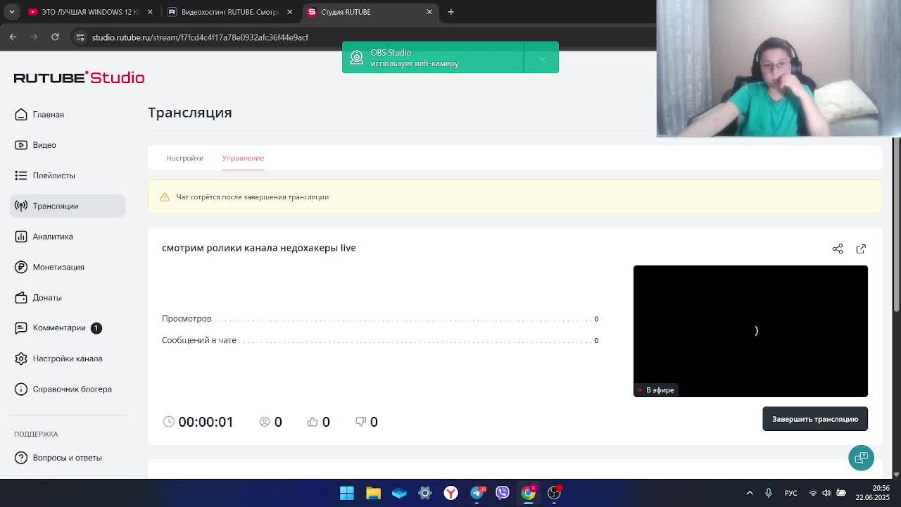Go to Плейлисты in the sidebar
The image size is (901, 507).
pos(68,175)
